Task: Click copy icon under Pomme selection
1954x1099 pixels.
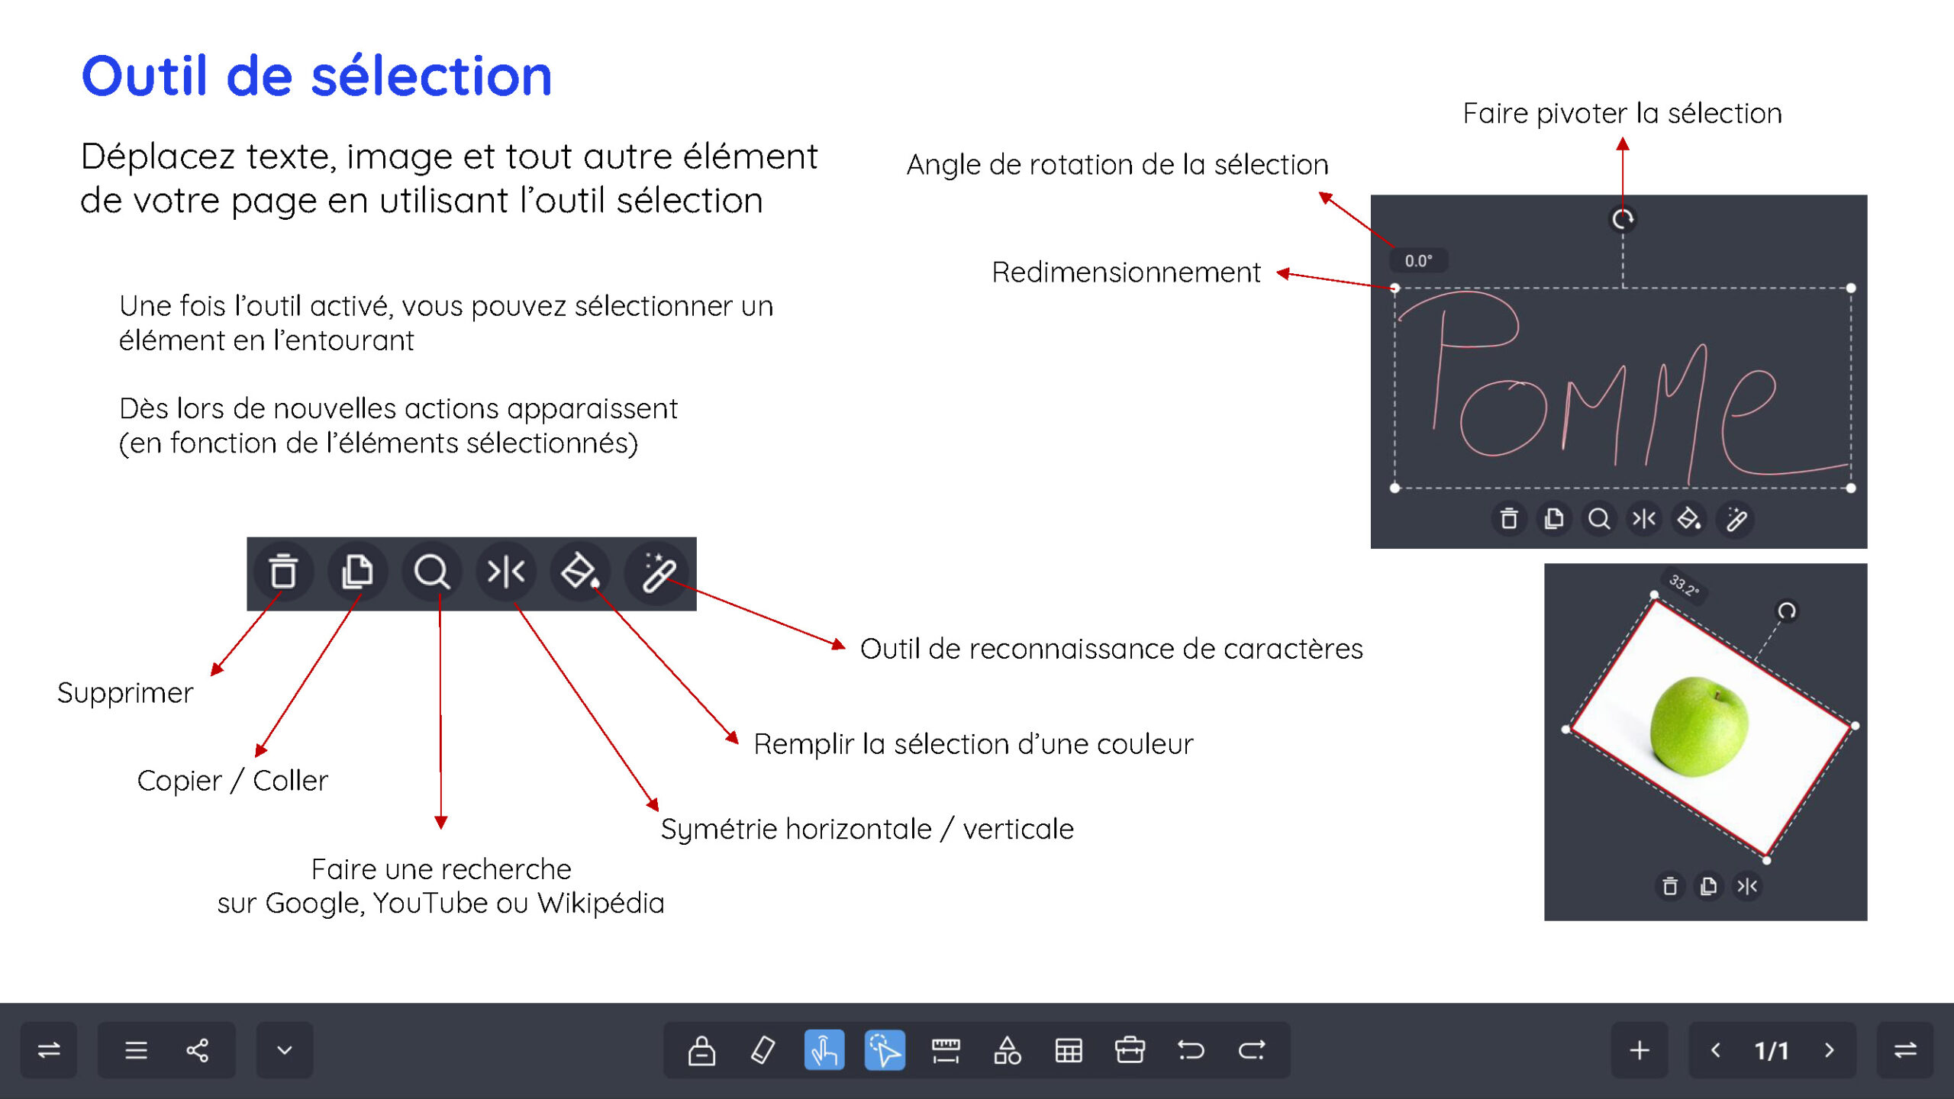Action: (x=1554, y=519)
